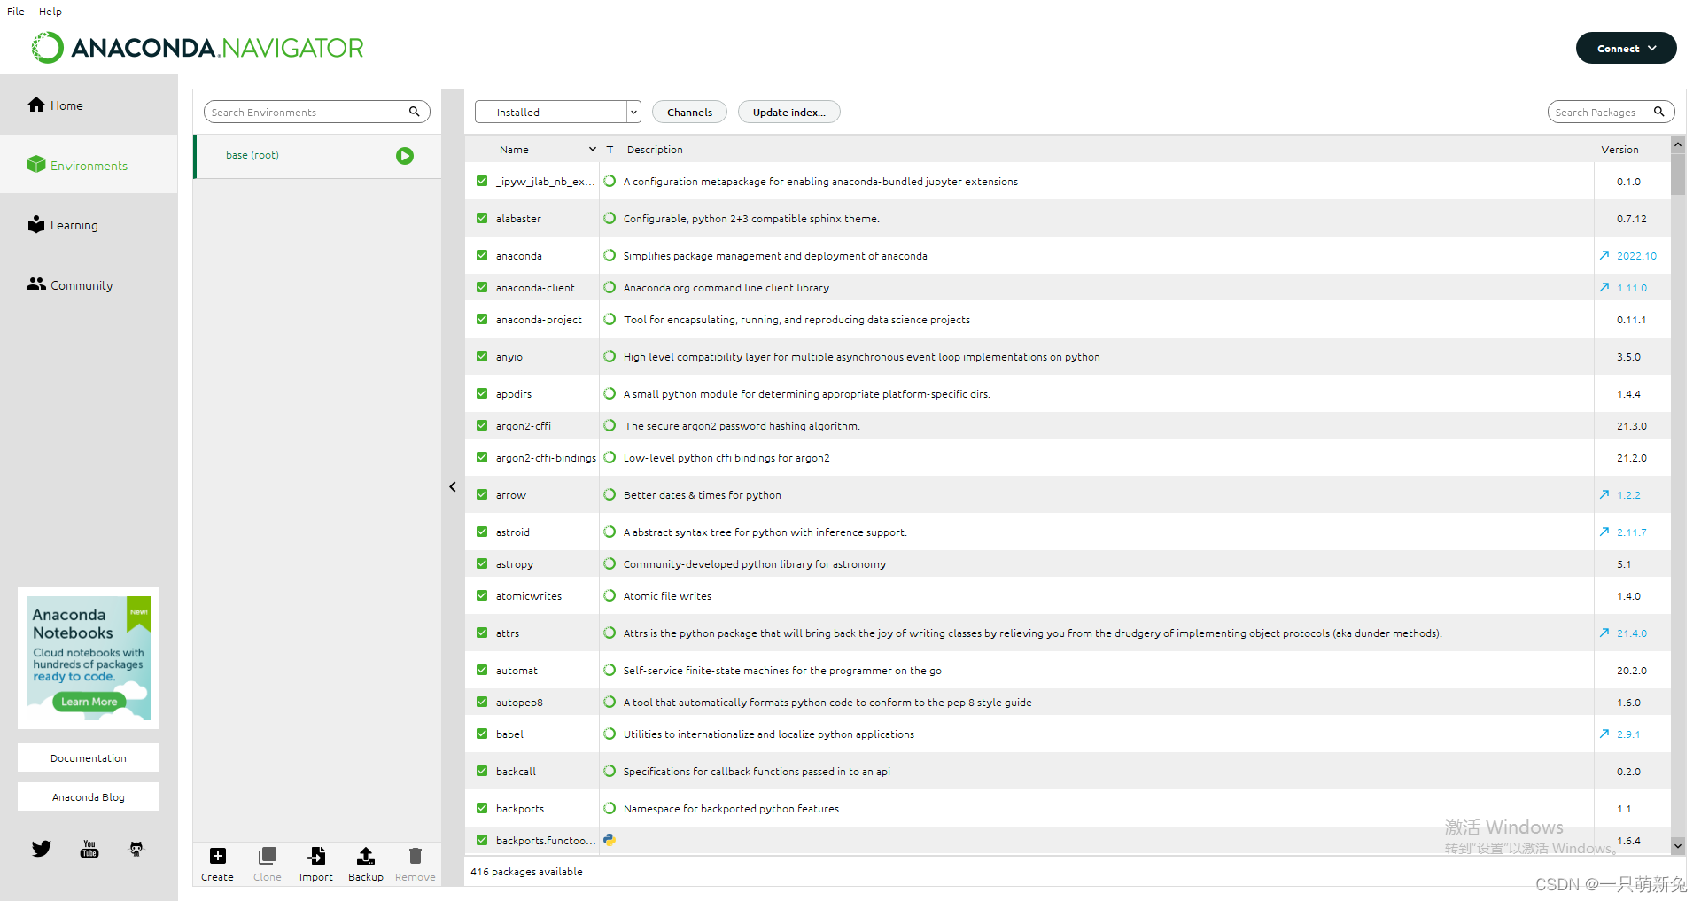Click the anaconda-client update arrow icon
This screenshot has width=1701, height=901.
click(x=1604, y=287)
